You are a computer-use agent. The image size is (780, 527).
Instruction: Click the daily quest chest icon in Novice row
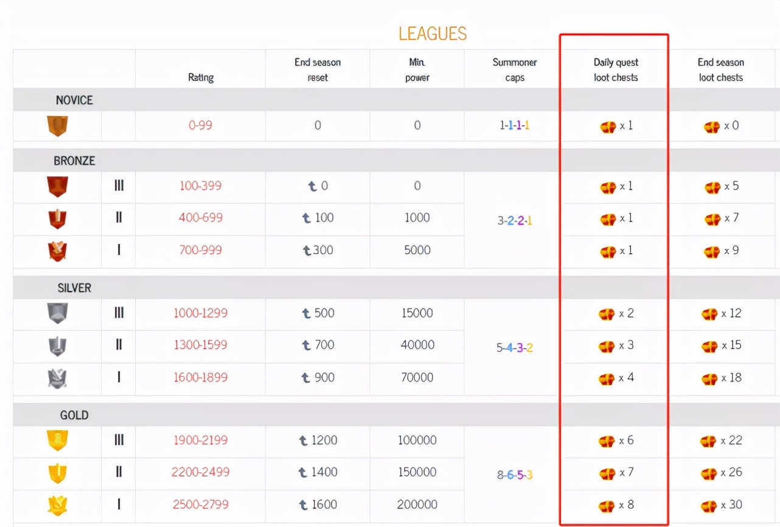pos(608,127)
